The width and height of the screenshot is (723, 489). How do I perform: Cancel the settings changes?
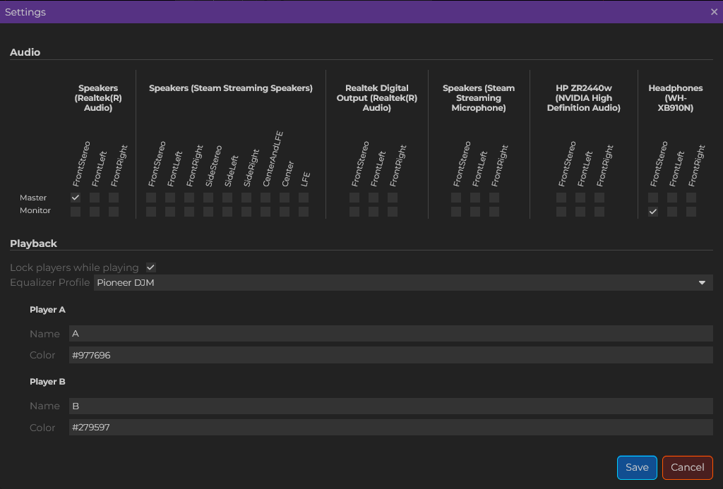click(687, 467)
